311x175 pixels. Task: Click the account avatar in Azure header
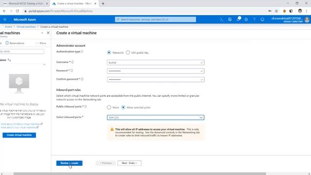coord(307,19)
